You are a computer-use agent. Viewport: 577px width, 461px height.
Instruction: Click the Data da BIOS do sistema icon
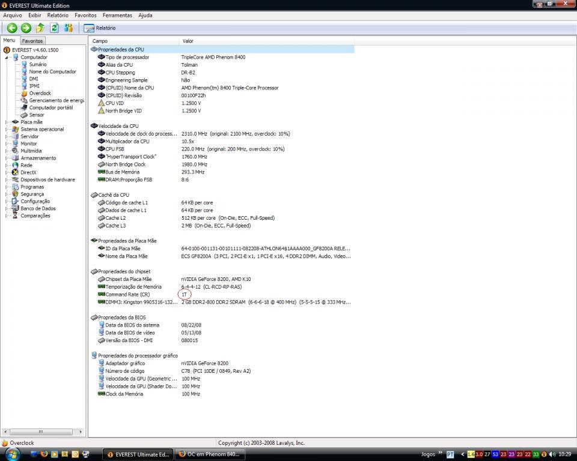click(102, 325)
